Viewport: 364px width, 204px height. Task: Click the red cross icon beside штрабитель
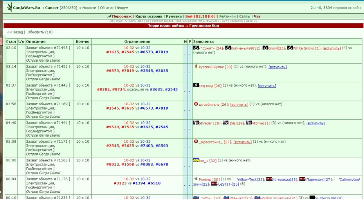[x=196, y=104]
